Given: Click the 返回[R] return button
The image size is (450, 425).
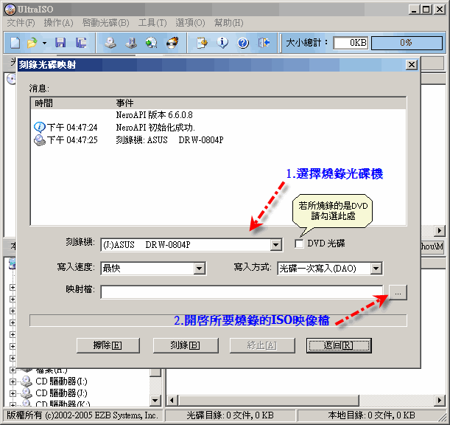Looking at the screenshot, I should click(x=339, y=345).
